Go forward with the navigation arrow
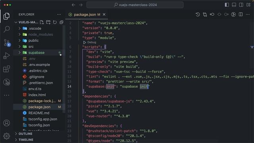 point(81,5)
